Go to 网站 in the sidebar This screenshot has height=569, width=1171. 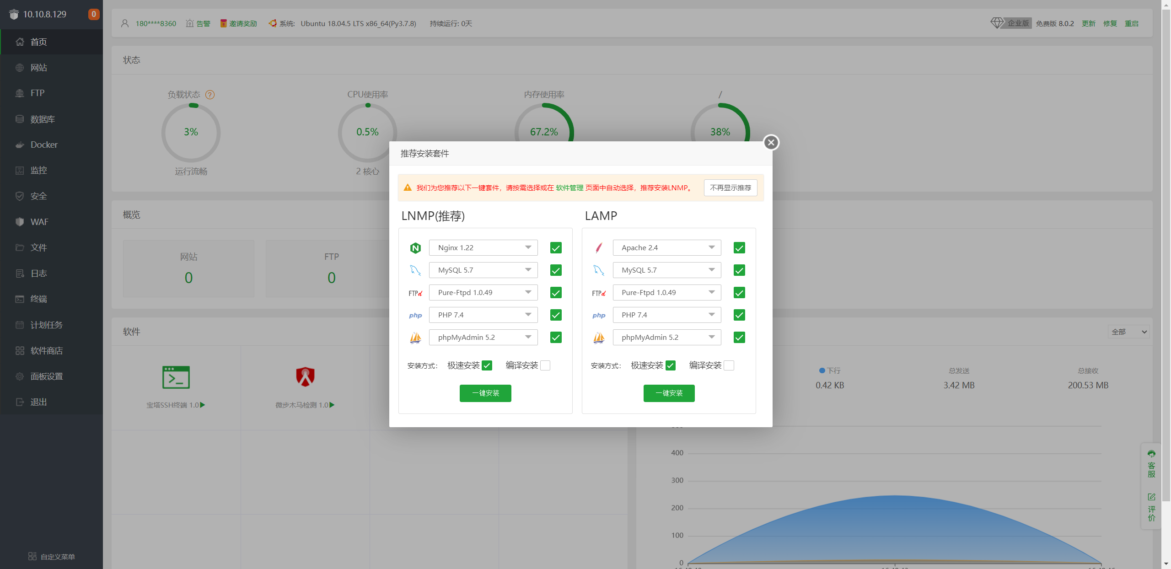(51, 68)
